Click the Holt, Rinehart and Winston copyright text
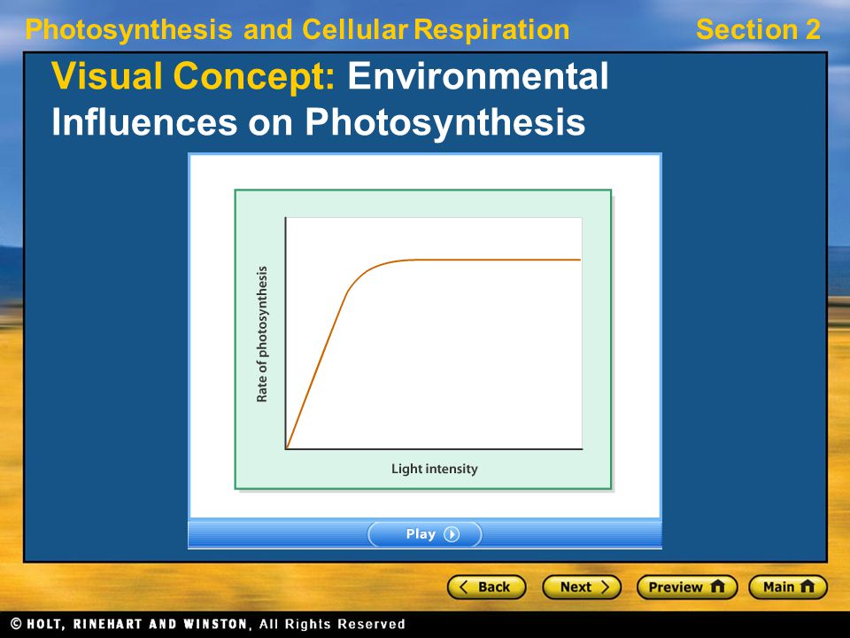The width and height of the screenshot is (850, 638). pos(208,624)
